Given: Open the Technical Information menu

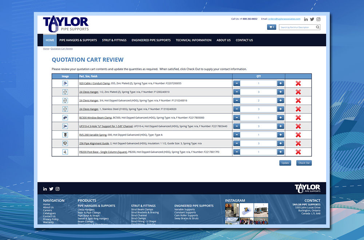Looking at the screenshot, I should pyautogui.click(x=193, y=40).
